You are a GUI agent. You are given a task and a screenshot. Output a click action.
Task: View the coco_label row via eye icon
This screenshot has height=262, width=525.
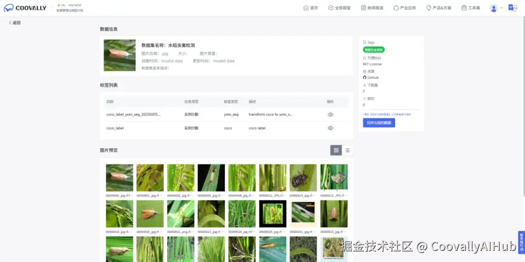(x=331, y=128)
